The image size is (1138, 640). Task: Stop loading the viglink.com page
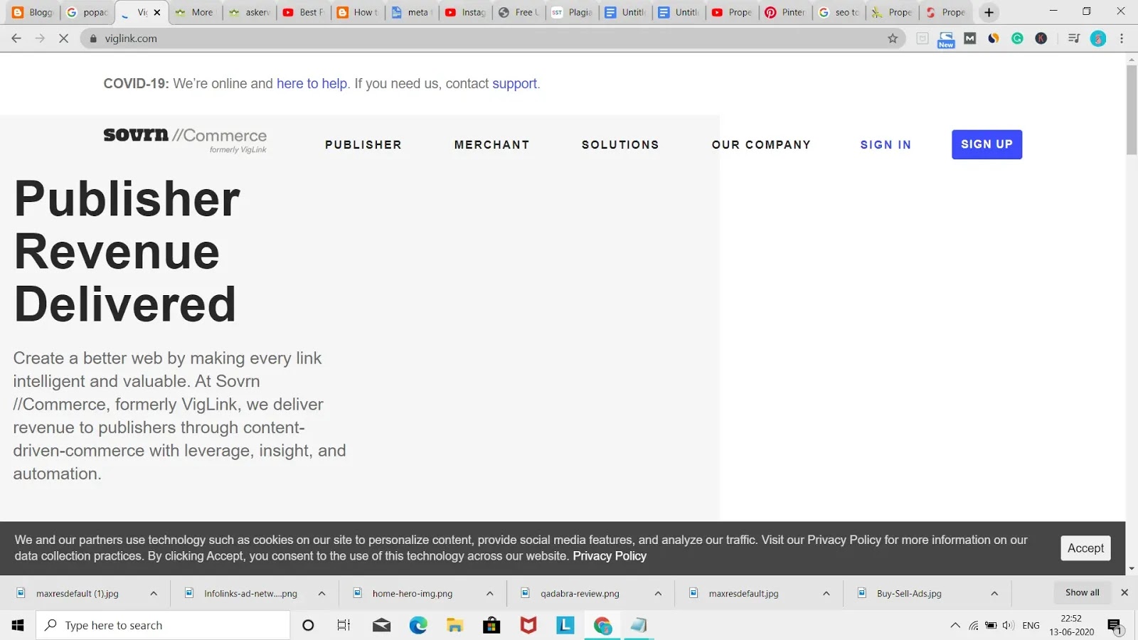tap(63, 38)
